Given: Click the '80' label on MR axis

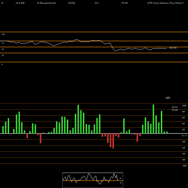Looking at the screenshot, I should pyautogui.click(x=183, y=112).
